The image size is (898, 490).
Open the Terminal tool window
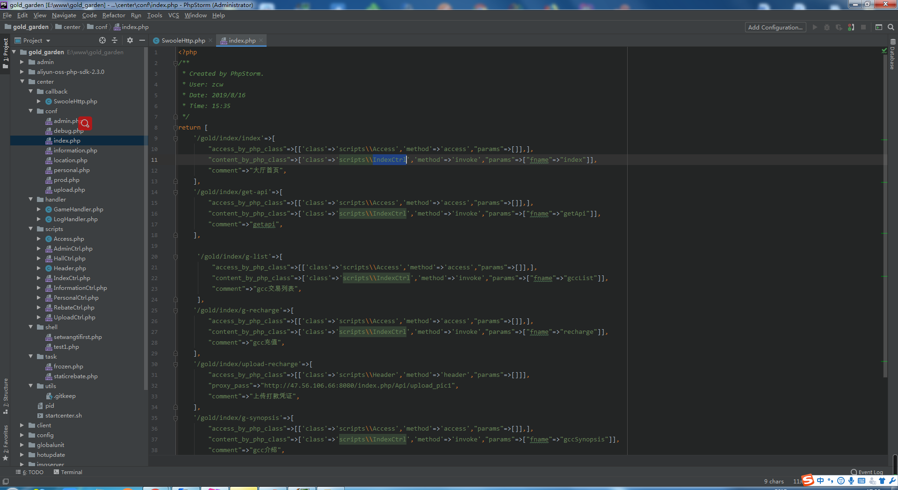pyautogui.click(x=68, y=472)
